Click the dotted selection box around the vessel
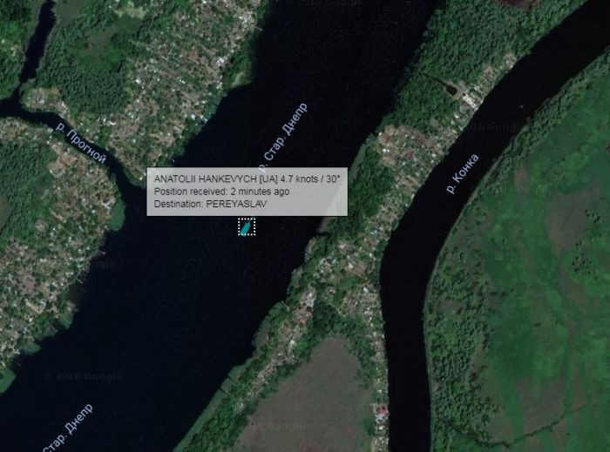Viewport: 610px width, 452px height. click(247, 226)
